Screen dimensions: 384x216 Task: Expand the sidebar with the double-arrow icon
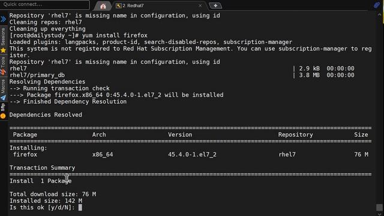(3, 19)
